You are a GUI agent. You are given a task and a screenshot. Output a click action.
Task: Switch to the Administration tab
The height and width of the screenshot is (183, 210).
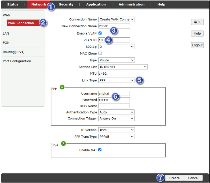[x=131, y=5]
